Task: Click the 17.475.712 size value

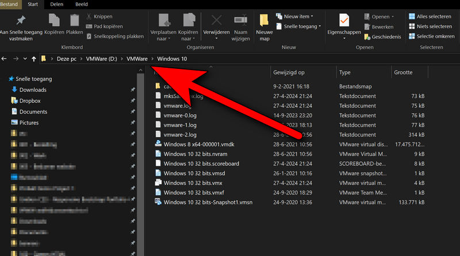Action: click(409, 145)
